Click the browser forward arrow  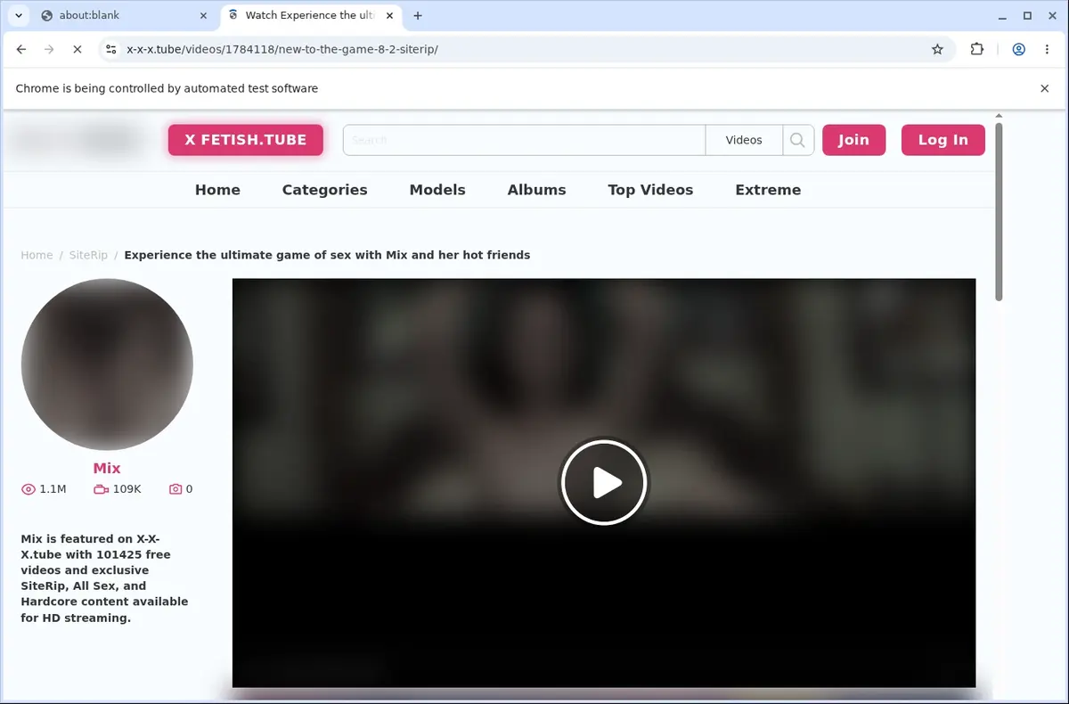[x=49, y=50]
